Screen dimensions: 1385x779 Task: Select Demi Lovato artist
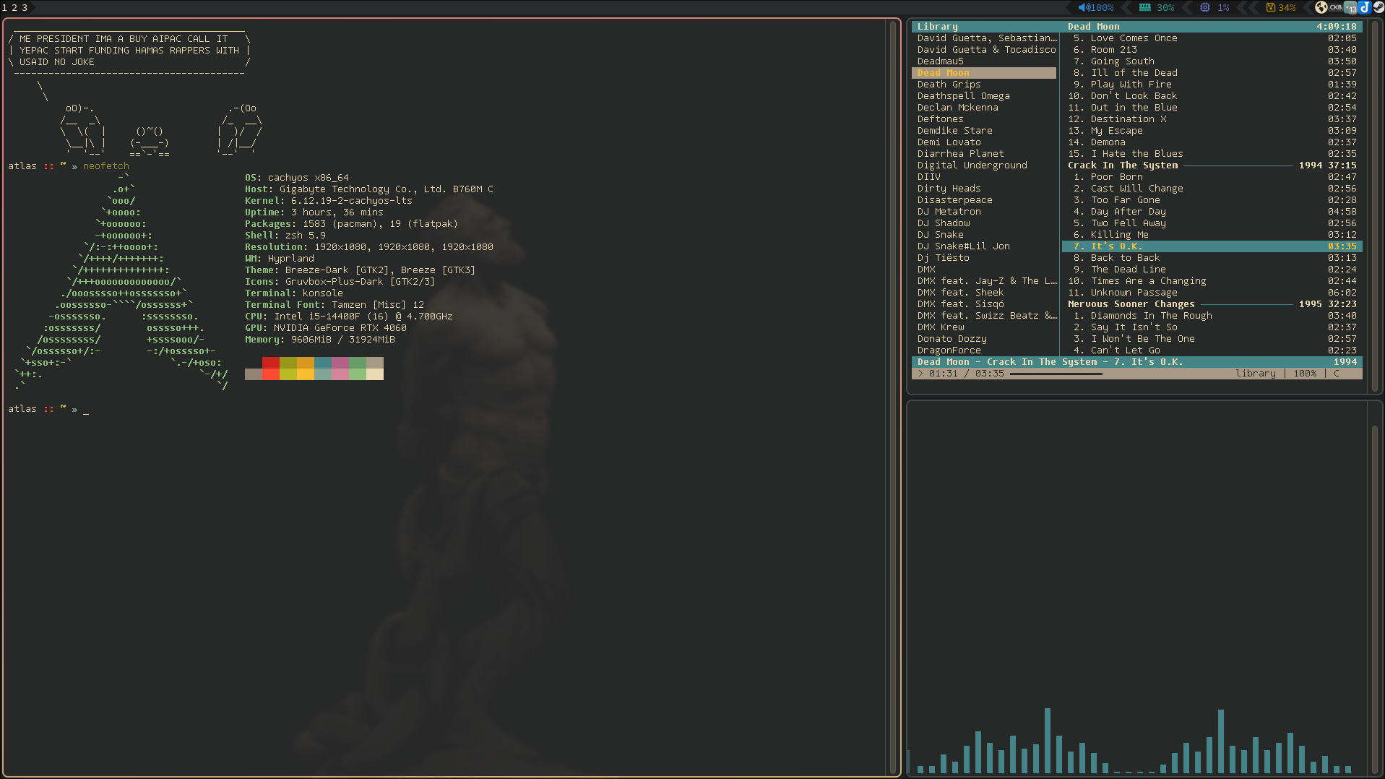(984, 142)
